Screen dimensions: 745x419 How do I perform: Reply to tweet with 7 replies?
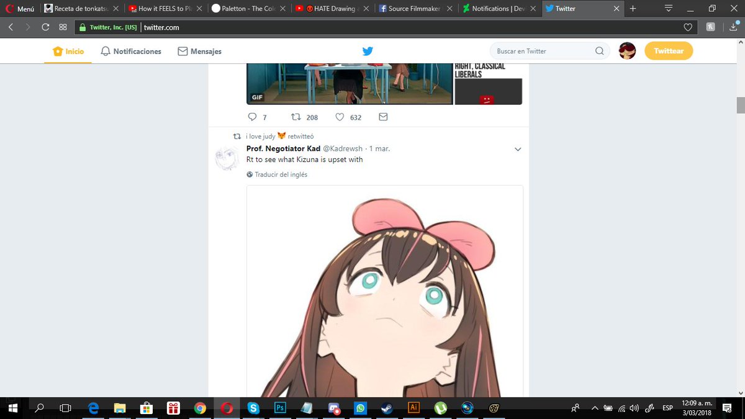[x=257, y=117]
